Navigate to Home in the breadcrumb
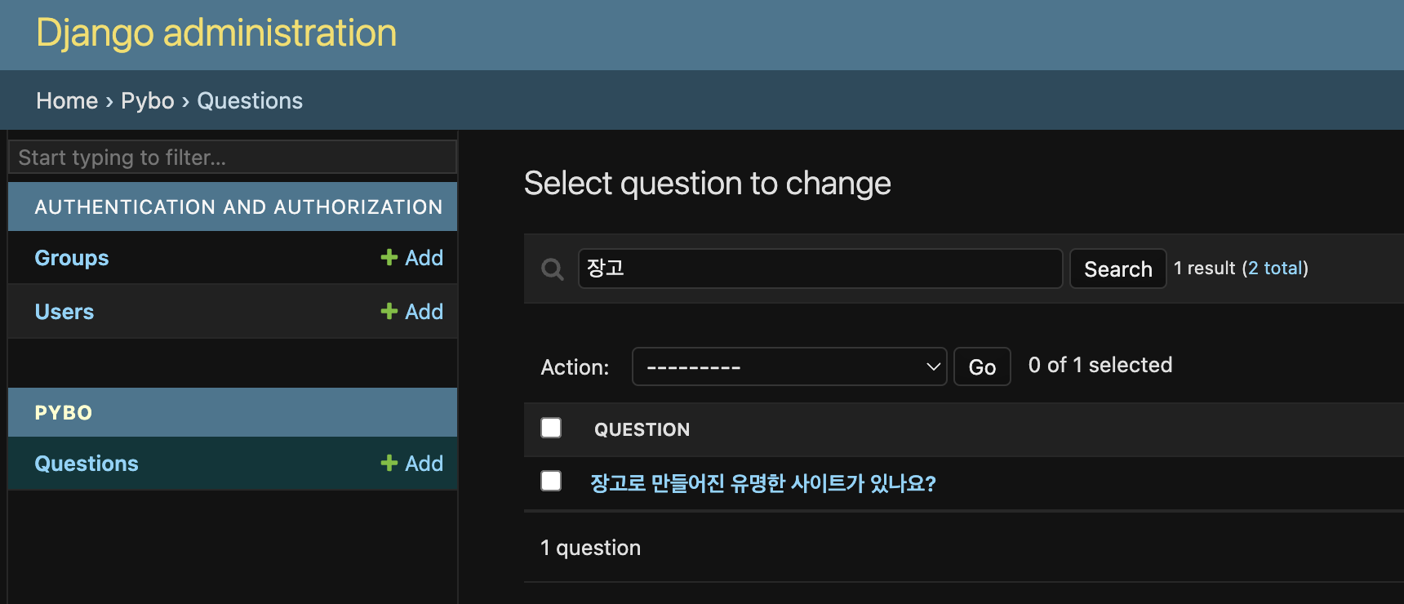Image resolution: width=1404 pixels, height=604 pixels. click(67, 100)
